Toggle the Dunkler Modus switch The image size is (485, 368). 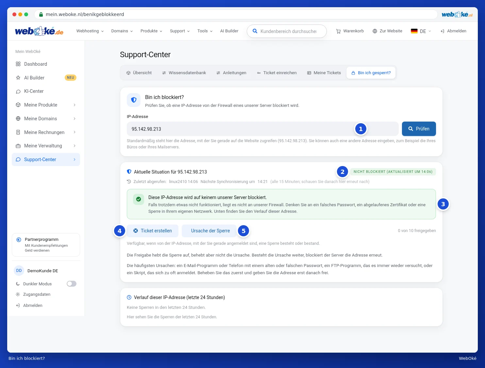coord(72,284)
